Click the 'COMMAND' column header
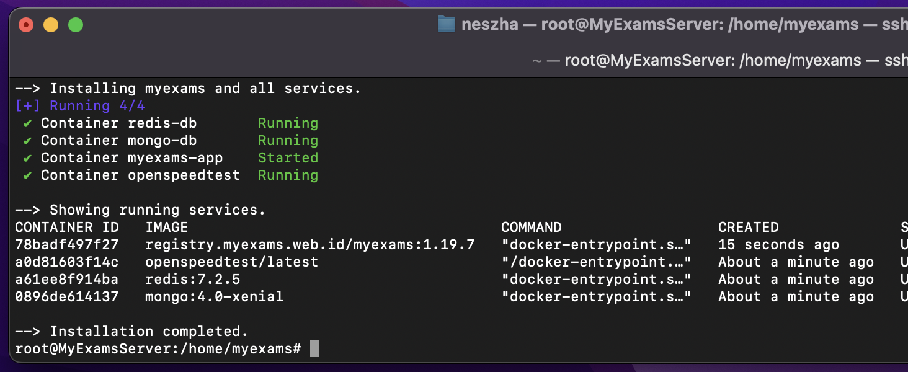Screen dimensions: 908x372 (x=532, y=228)
